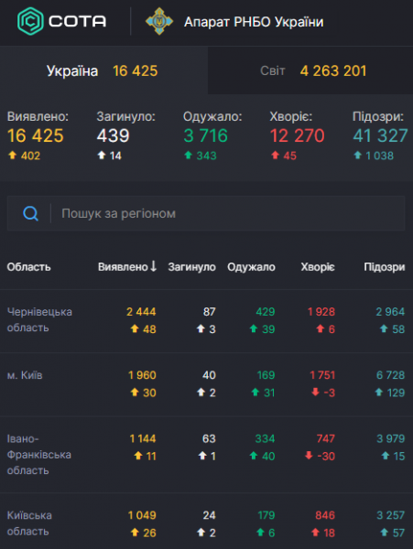Click the yellow up arrow beside 48
This screenshot has width=413, height=549.
click(135, 328)
